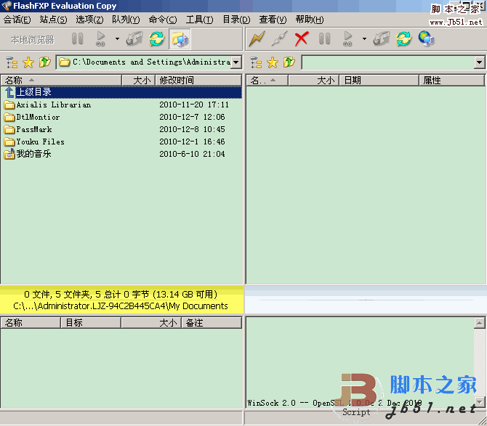Image resolution: width=487 pixels, height=426 pixels.
Task: Open the 站点(S) menu
Action: coord(53,20)
